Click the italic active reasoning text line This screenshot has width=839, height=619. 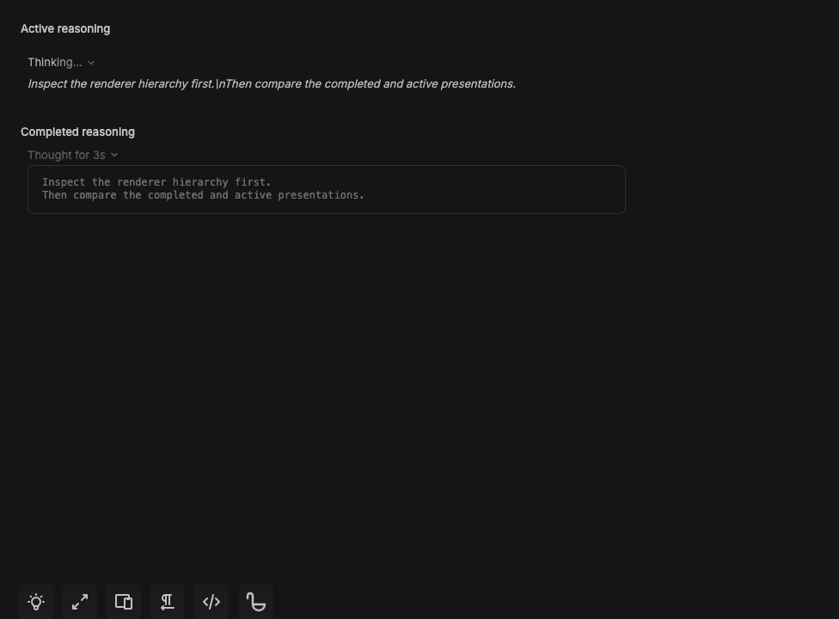tap(272, 84)
